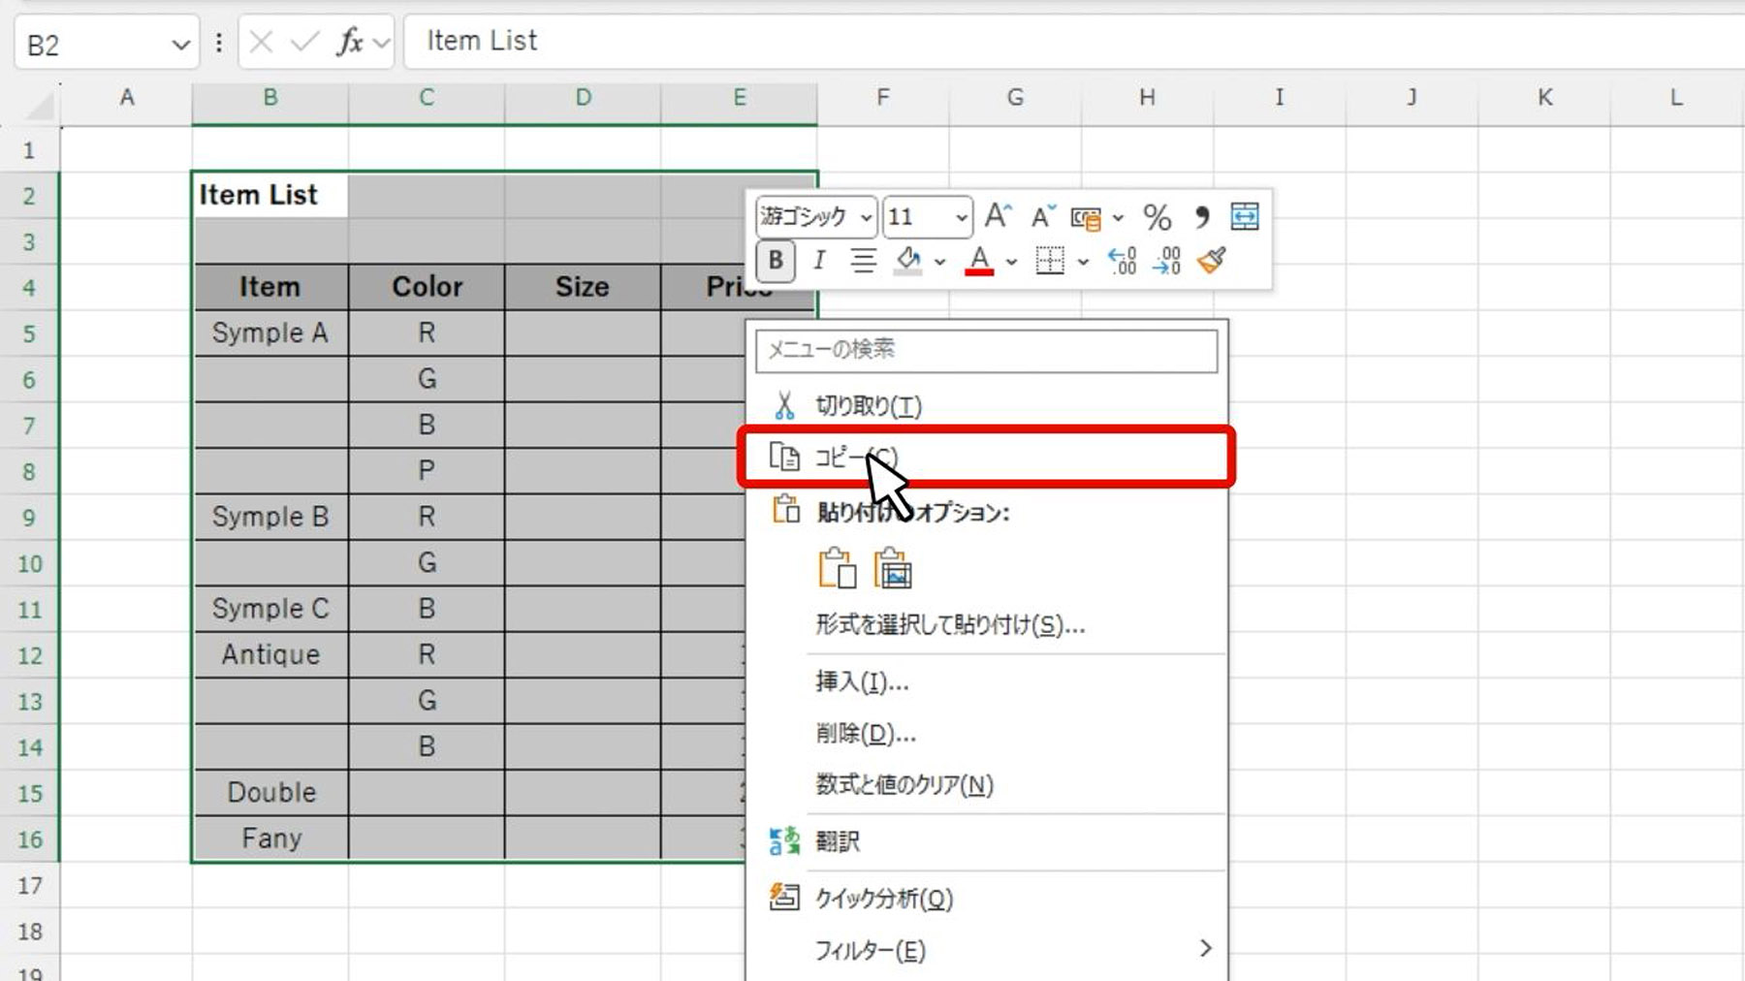Apply comma style formatting
1745x981 pixels.
(1202, 216)
